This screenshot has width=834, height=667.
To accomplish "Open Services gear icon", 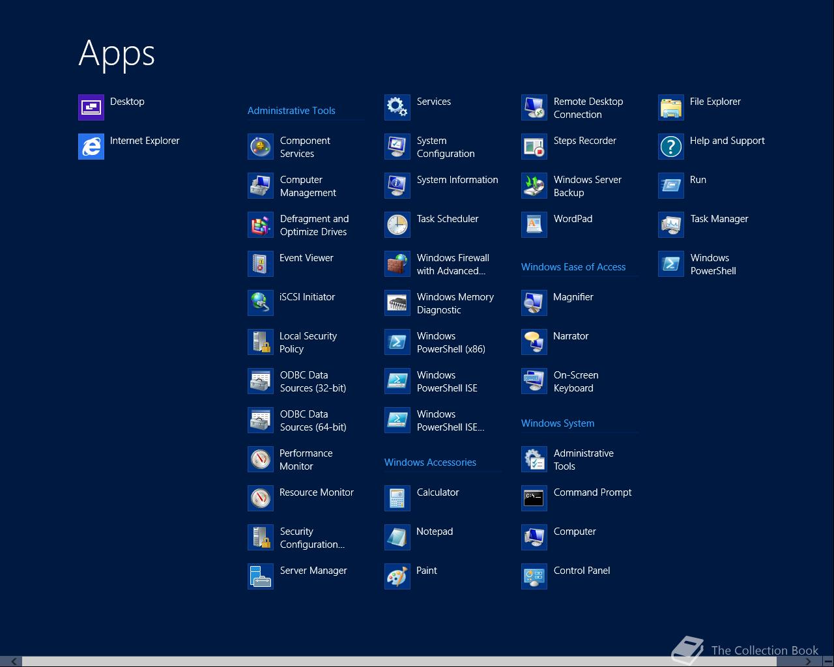I will (397, 107).
